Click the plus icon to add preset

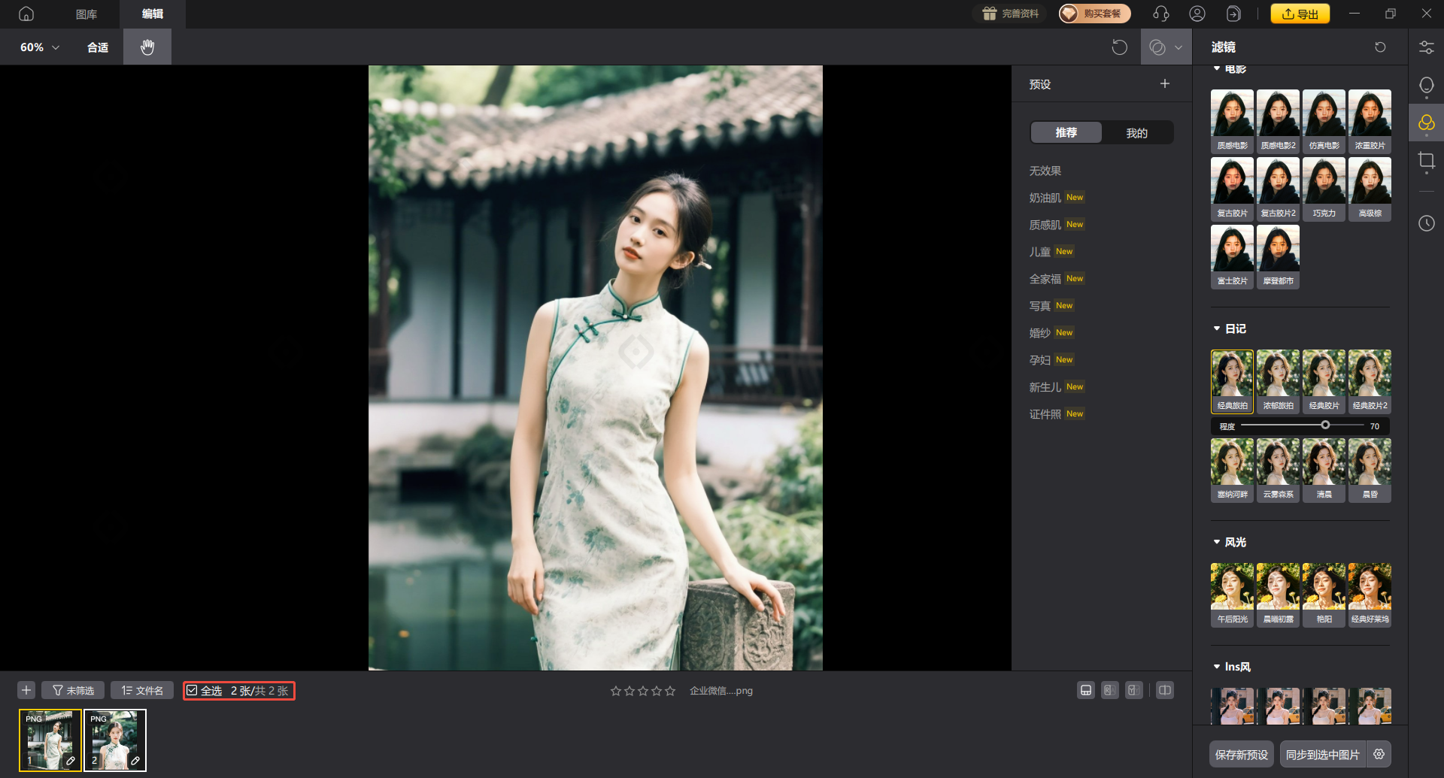tap(1164, 84)
